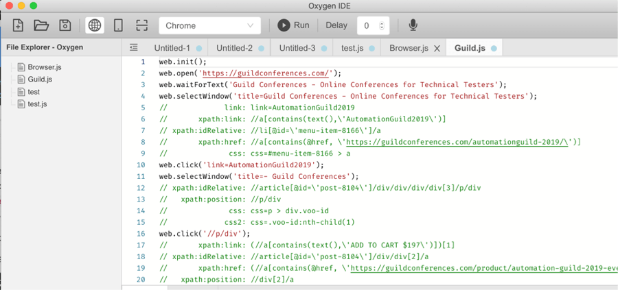Save the file with floppy disk icon

(x=65, y=25)
